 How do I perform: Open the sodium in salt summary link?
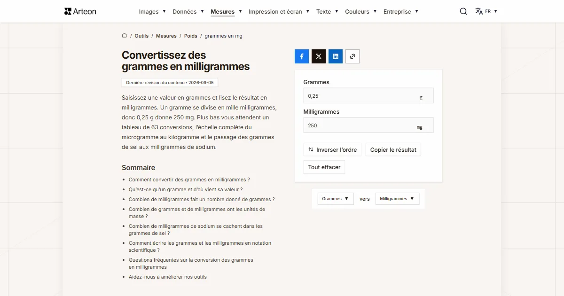(196, 230)
